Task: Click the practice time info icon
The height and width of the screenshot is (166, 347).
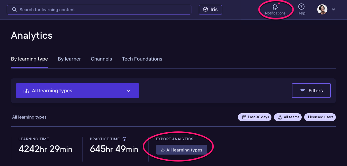Action: click(x=125, y=139)
